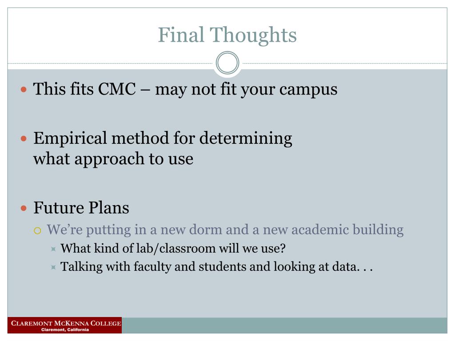Click the dashed divider line right of the circle
The width and height of the screenshot is (455, 341).
[x=345, y=63]
